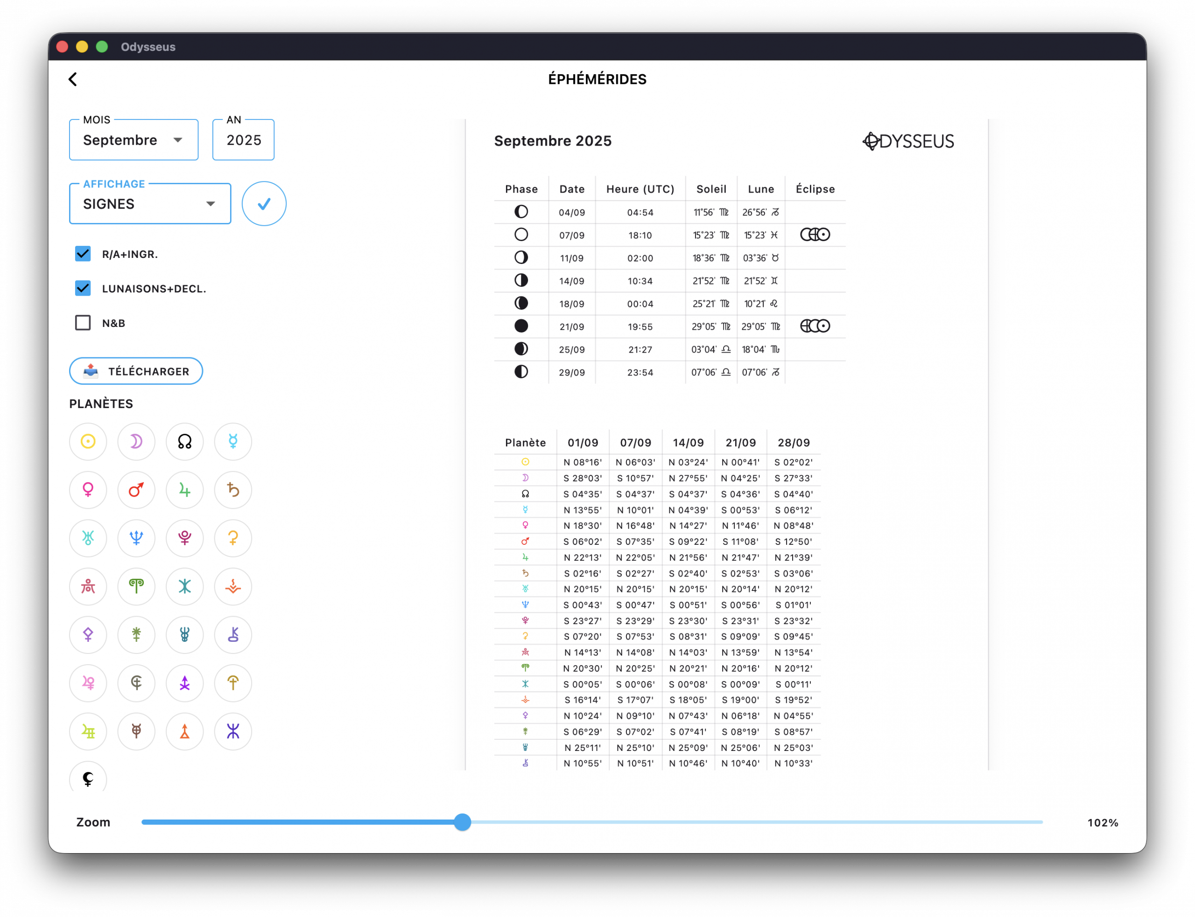Select the Venus planet icon

[88, 490]
